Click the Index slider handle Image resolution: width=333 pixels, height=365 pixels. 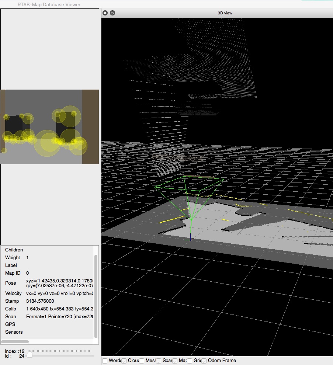tap(30, 355)
